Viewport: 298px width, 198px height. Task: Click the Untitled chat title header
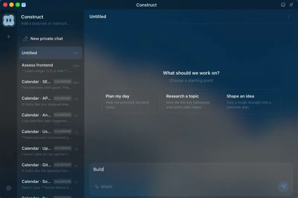(98, 16)
